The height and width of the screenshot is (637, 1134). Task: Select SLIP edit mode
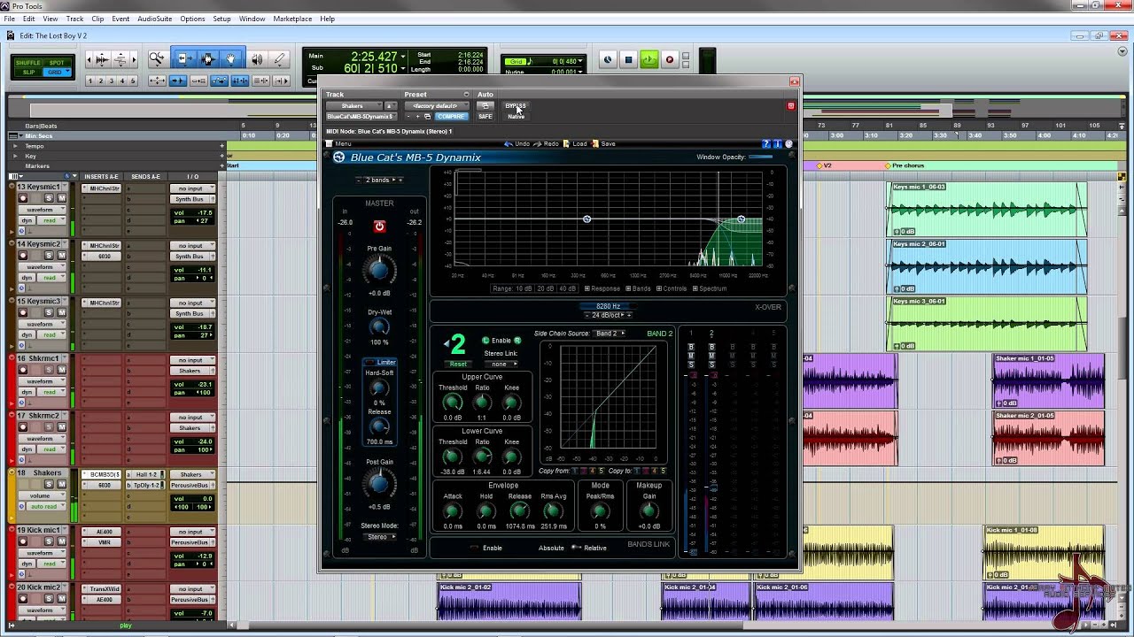[x=28, y=72]
